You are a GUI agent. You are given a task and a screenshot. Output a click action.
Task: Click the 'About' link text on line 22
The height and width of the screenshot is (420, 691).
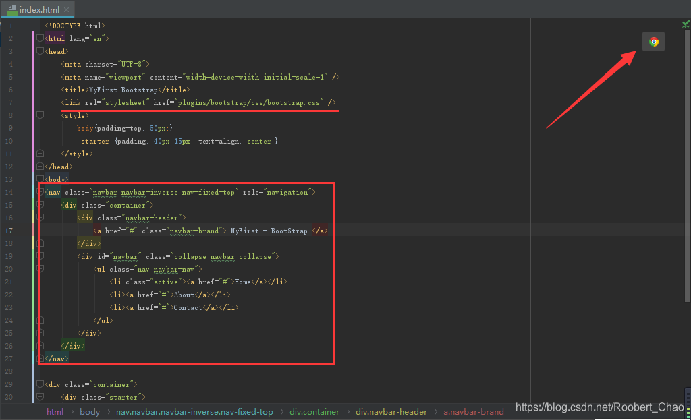click(184, 295)
